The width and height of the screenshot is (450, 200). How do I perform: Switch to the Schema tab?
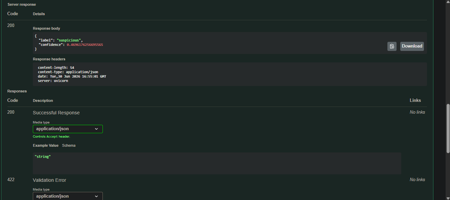[69, 145]
